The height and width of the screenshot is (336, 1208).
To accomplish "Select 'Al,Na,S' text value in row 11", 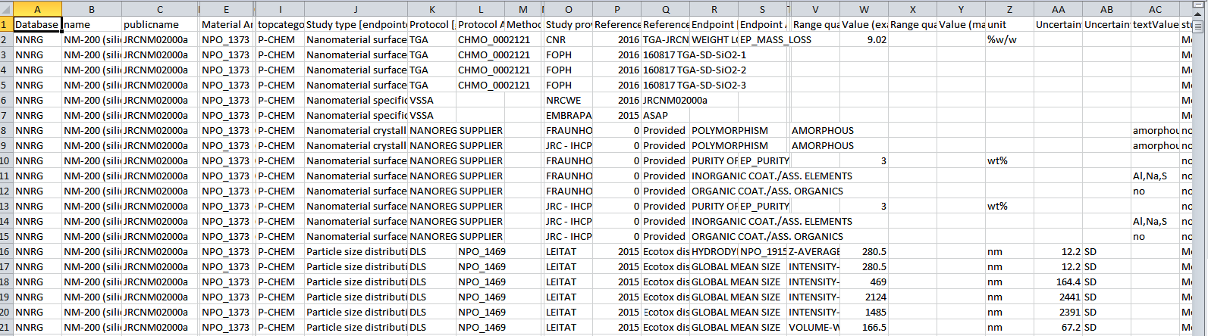I will tap(1156, 176).
